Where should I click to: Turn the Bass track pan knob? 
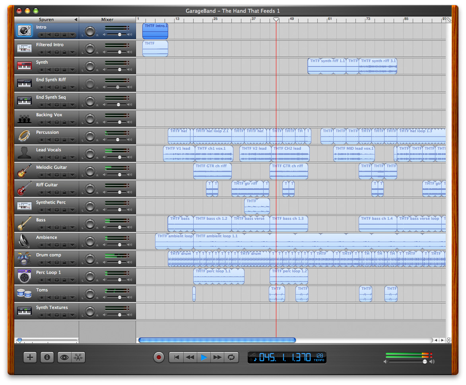[x=90, y=224]
